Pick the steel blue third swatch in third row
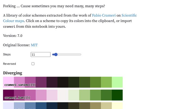The width and height of the screenshot is (174, 109). tap(30, 106)
